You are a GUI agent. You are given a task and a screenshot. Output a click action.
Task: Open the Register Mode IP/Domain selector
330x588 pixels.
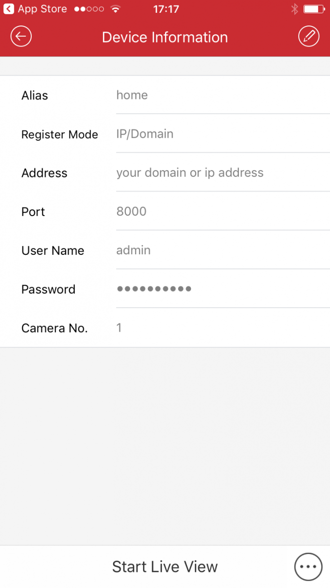pyautogui.click(x=145, y=134)
